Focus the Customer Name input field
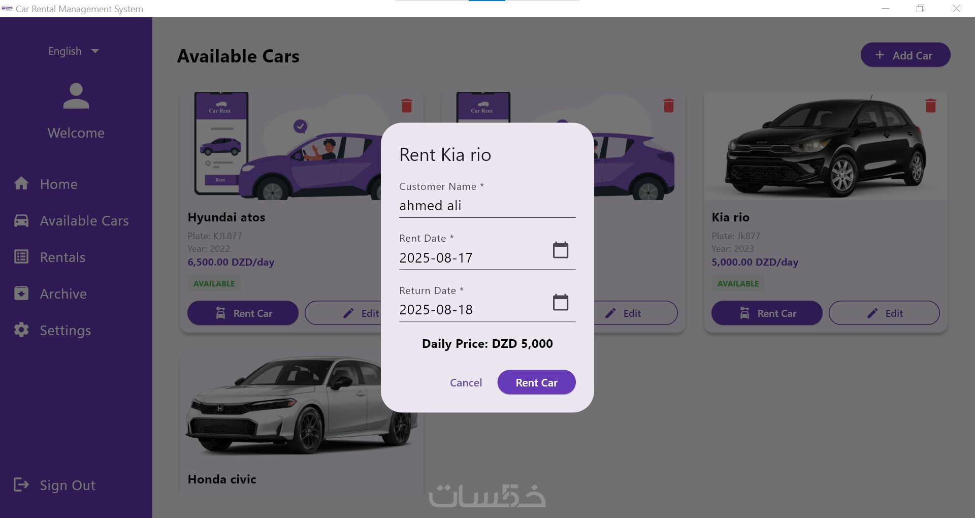 (487, 206)
